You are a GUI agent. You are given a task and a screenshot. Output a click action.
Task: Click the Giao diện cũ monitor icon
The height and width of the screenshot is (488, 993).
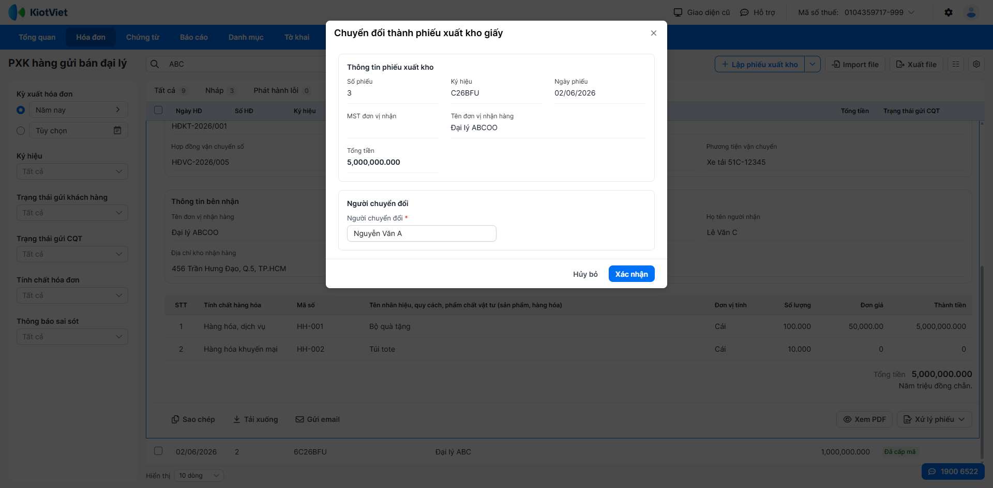click(x=678, y=12)
